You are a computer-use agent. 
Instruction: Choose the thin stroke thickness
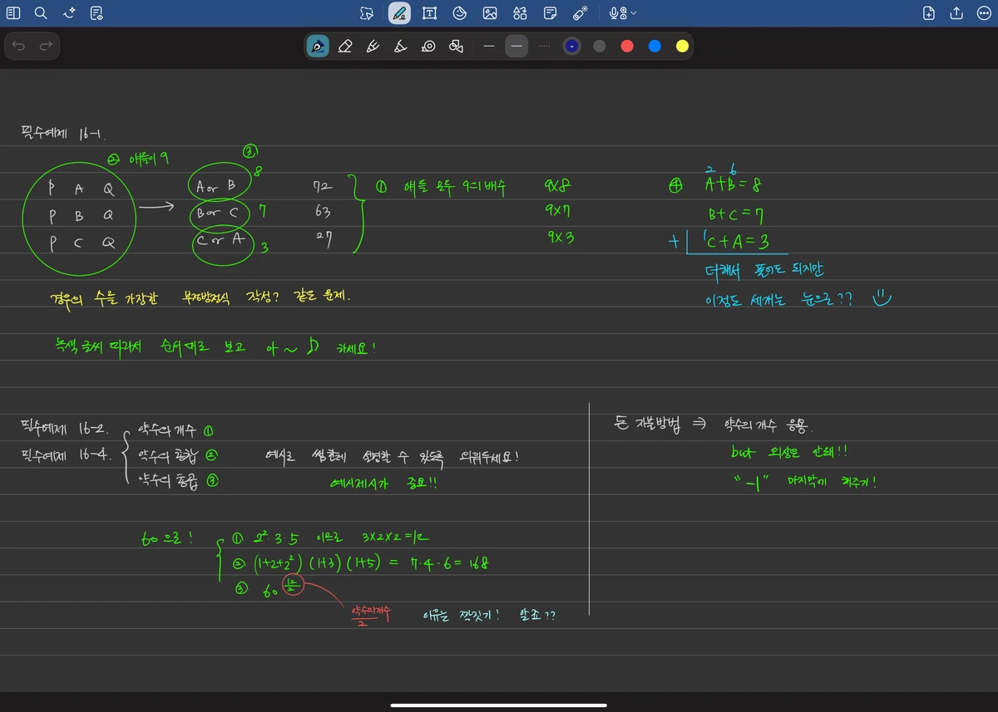tap(489, 47)
